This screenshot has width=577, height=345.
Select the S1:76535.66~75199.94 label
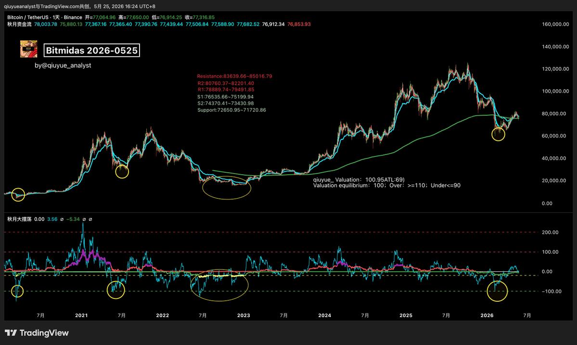(226, 97)
